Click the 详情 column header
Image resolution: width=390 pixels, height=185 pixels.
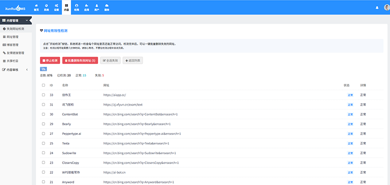coord(363,85)
